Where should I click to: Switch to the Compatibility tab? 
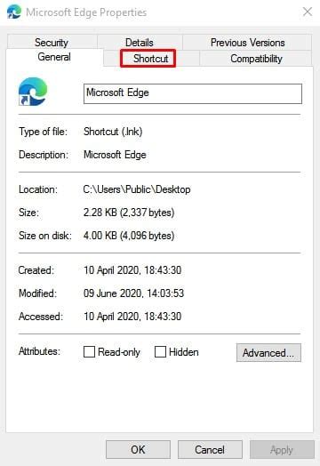256,59
